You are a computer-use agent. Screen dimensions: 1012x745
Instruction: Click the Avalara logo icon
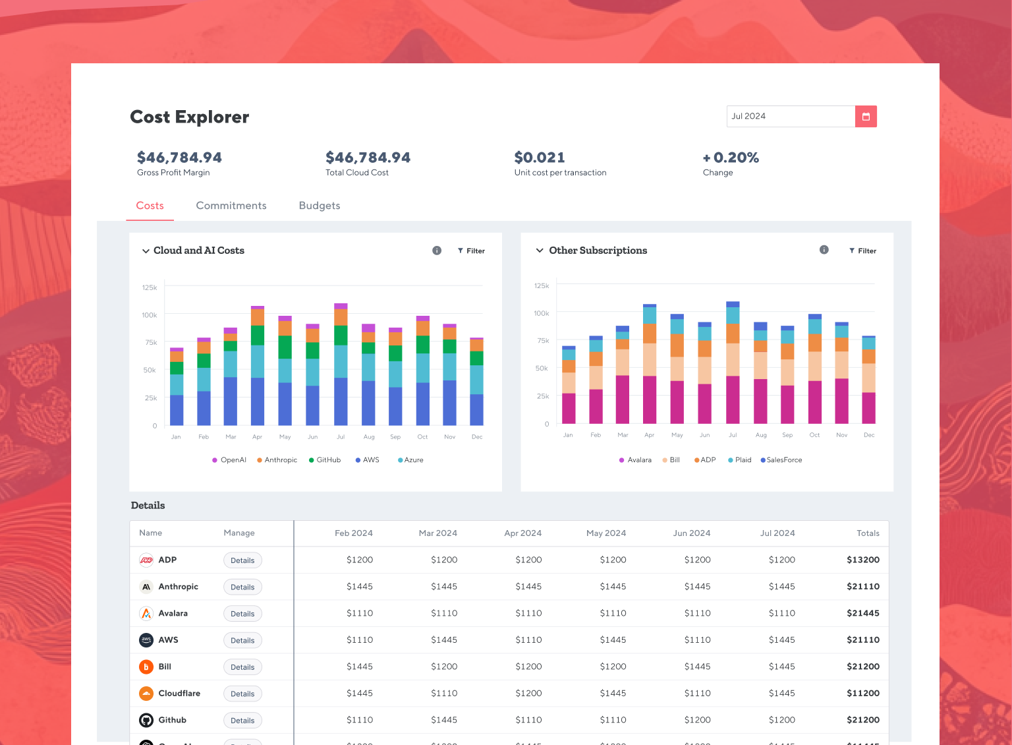click(x=146, y=614)
